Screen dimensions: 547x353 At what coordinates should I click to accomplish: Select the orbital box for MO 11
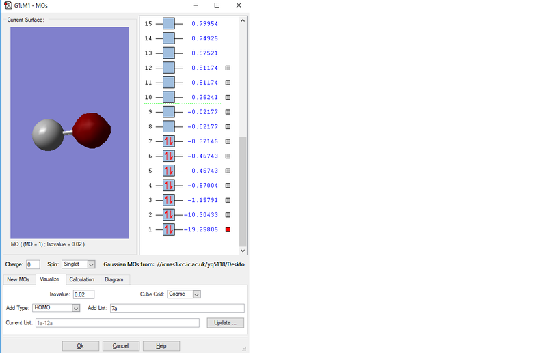click(169, 83)
